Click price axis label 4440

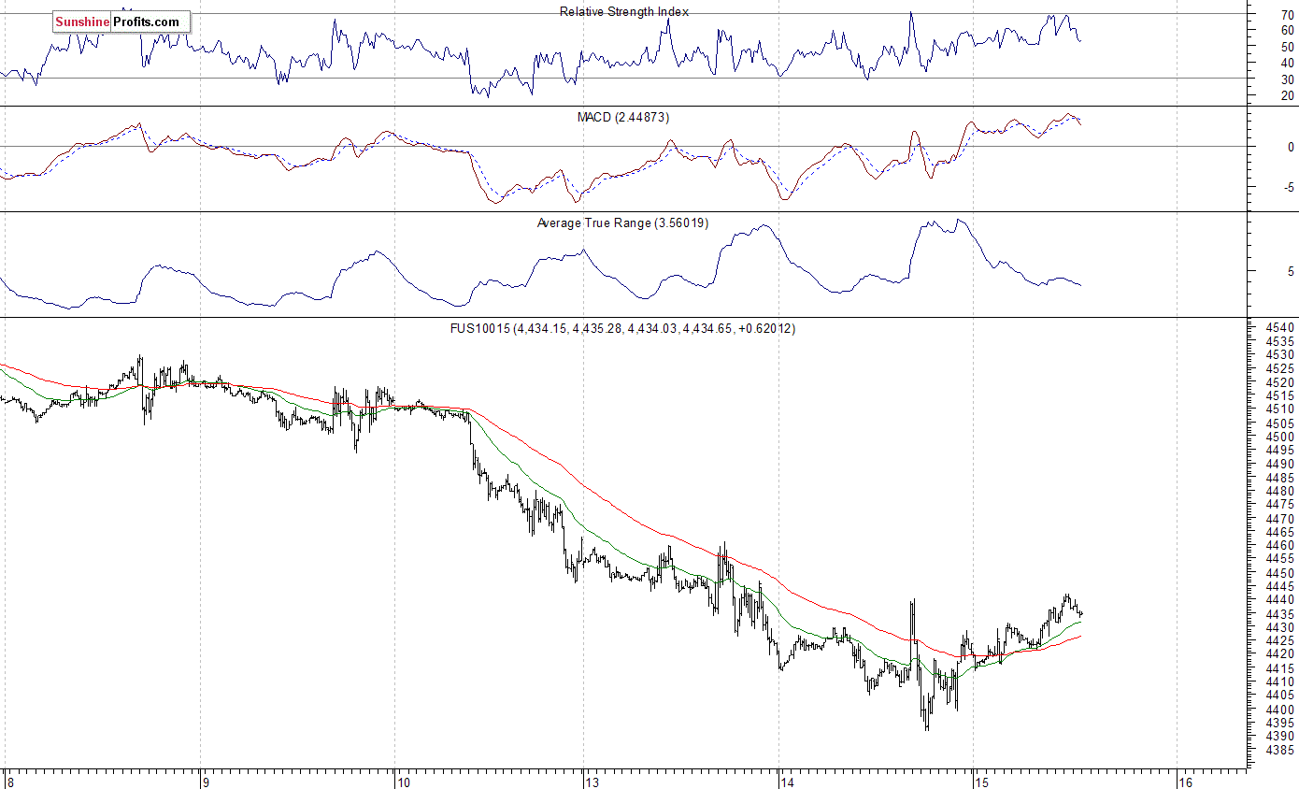point(1280,600)
